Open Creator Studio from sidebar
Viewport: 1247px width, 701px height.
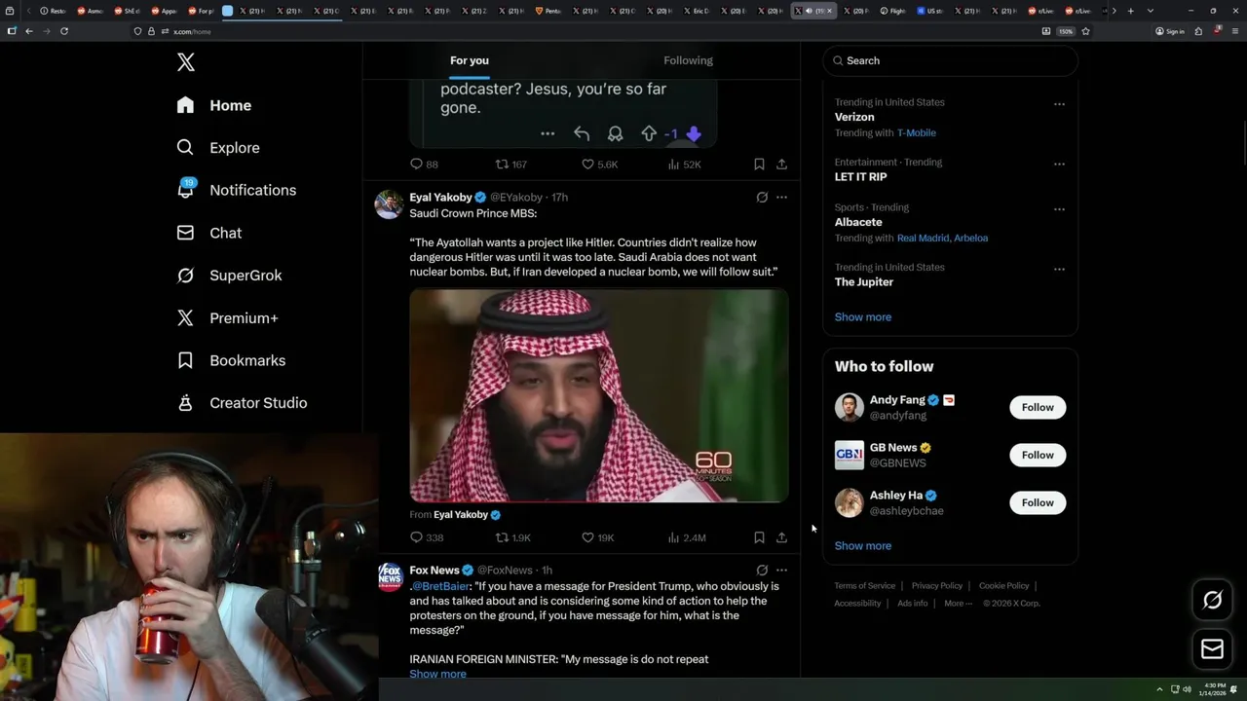pos(242,403)
